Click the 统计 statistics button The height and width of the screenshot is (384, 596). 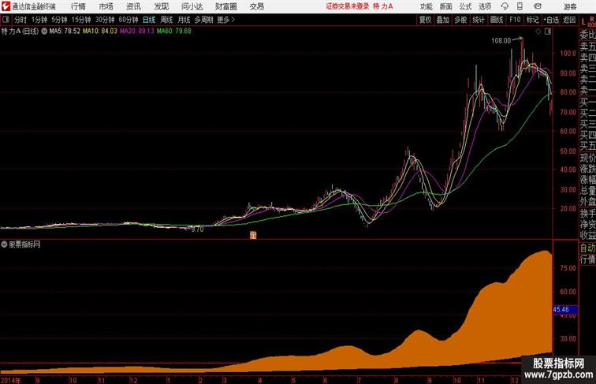[x=479, y=20]
